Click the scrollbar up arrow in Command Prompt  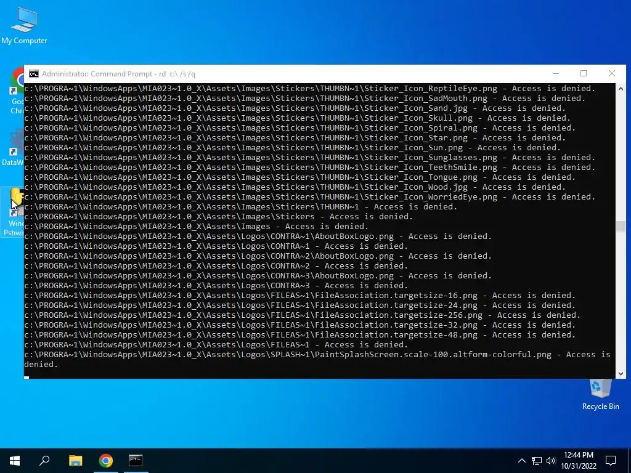click(621, 89)
